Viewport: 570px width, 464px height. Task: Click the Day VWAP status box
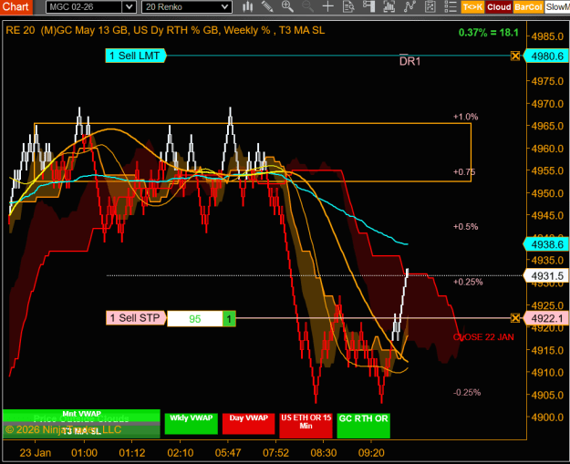pyautogui.click(x=249, y=424)
